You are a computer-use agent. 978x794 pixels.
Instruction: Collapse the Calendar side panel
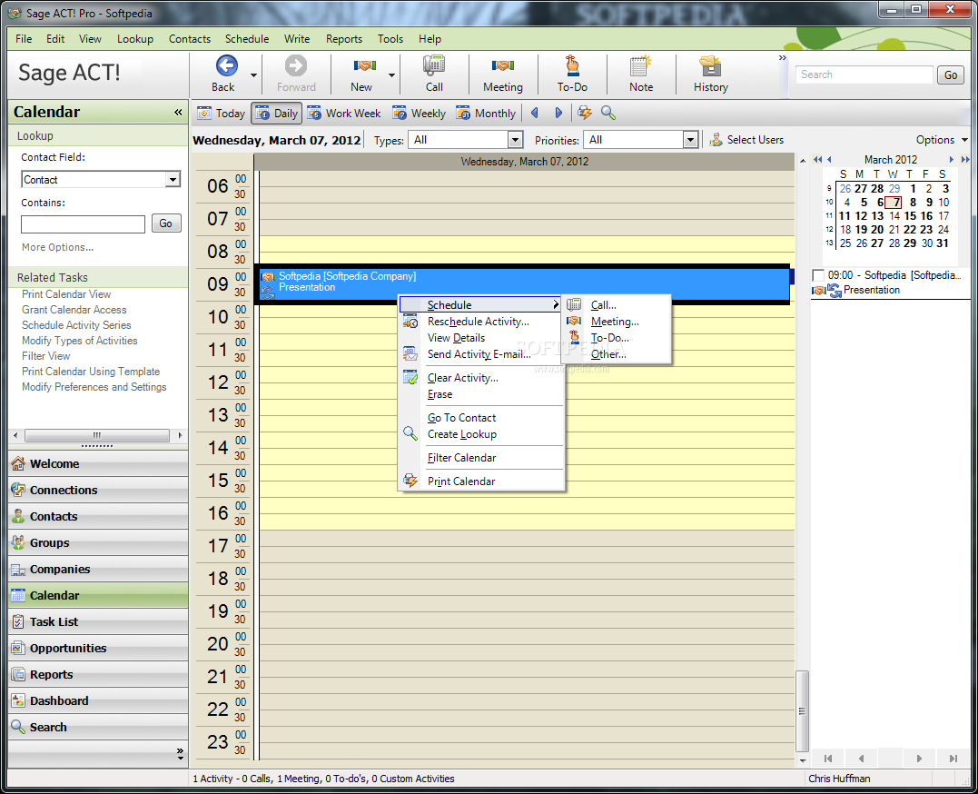pyautogui.click(x=178, y=113)
